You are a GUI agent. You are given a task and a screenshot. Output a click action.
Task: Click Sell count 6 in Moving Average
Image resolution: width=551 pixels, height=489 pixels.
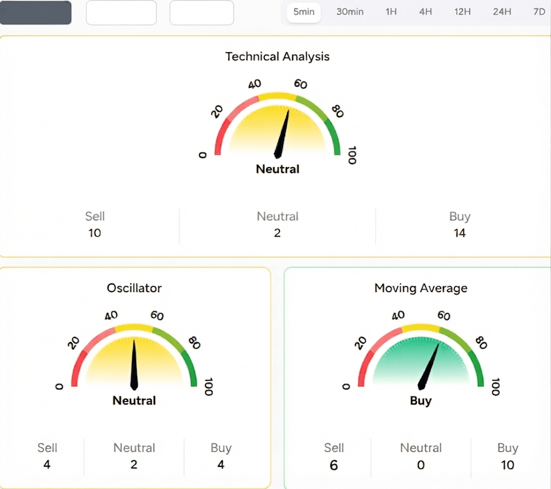click(334, 465)
